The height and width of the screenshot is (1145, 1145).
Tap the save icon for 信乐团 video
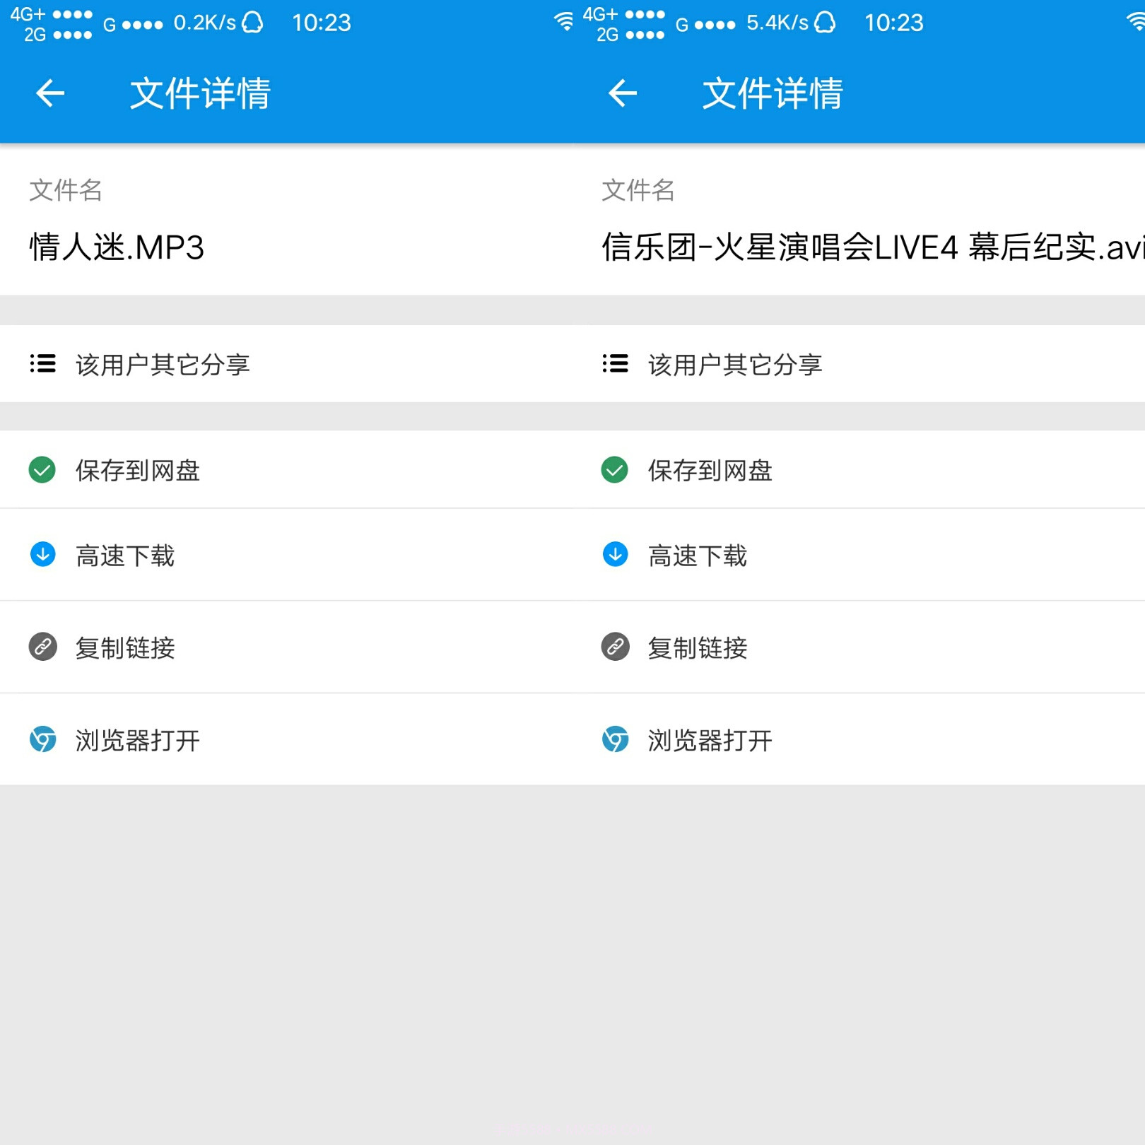615,469
